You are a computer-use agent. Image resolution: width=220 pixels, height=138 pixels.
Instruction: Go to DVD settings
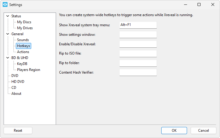pos(15,76)
